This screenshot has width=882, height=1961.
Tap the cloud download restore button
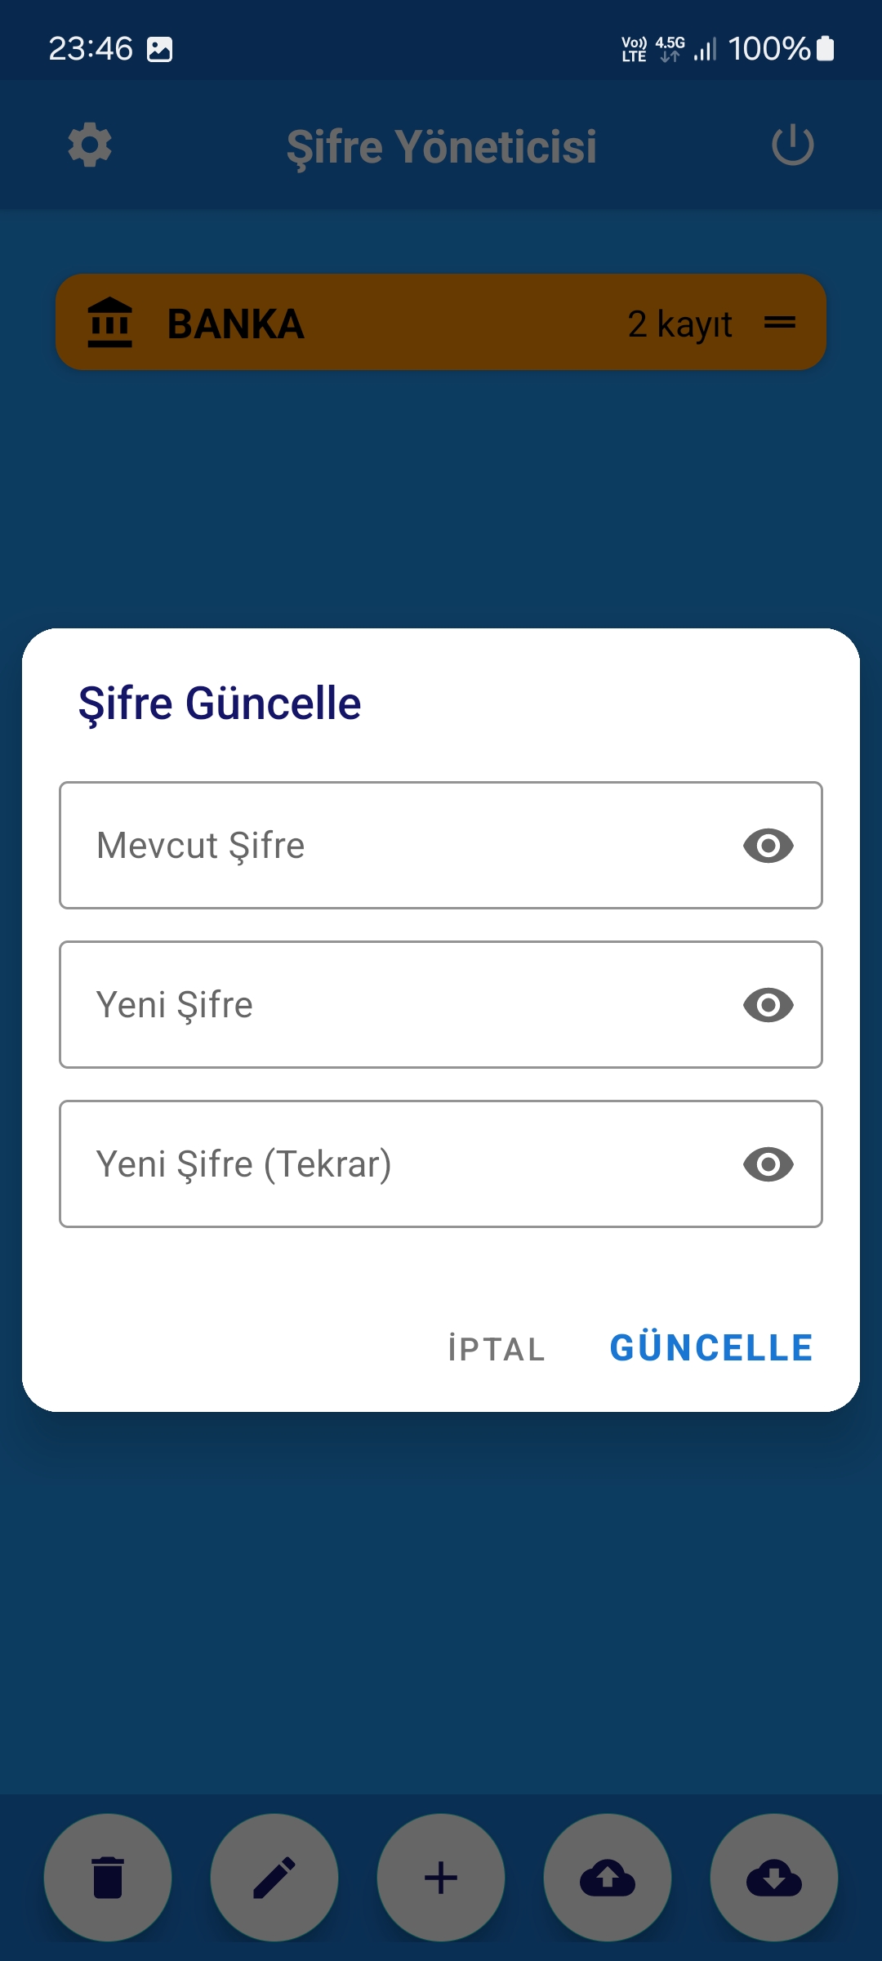pyautogui.click(x=774, y=1877)
